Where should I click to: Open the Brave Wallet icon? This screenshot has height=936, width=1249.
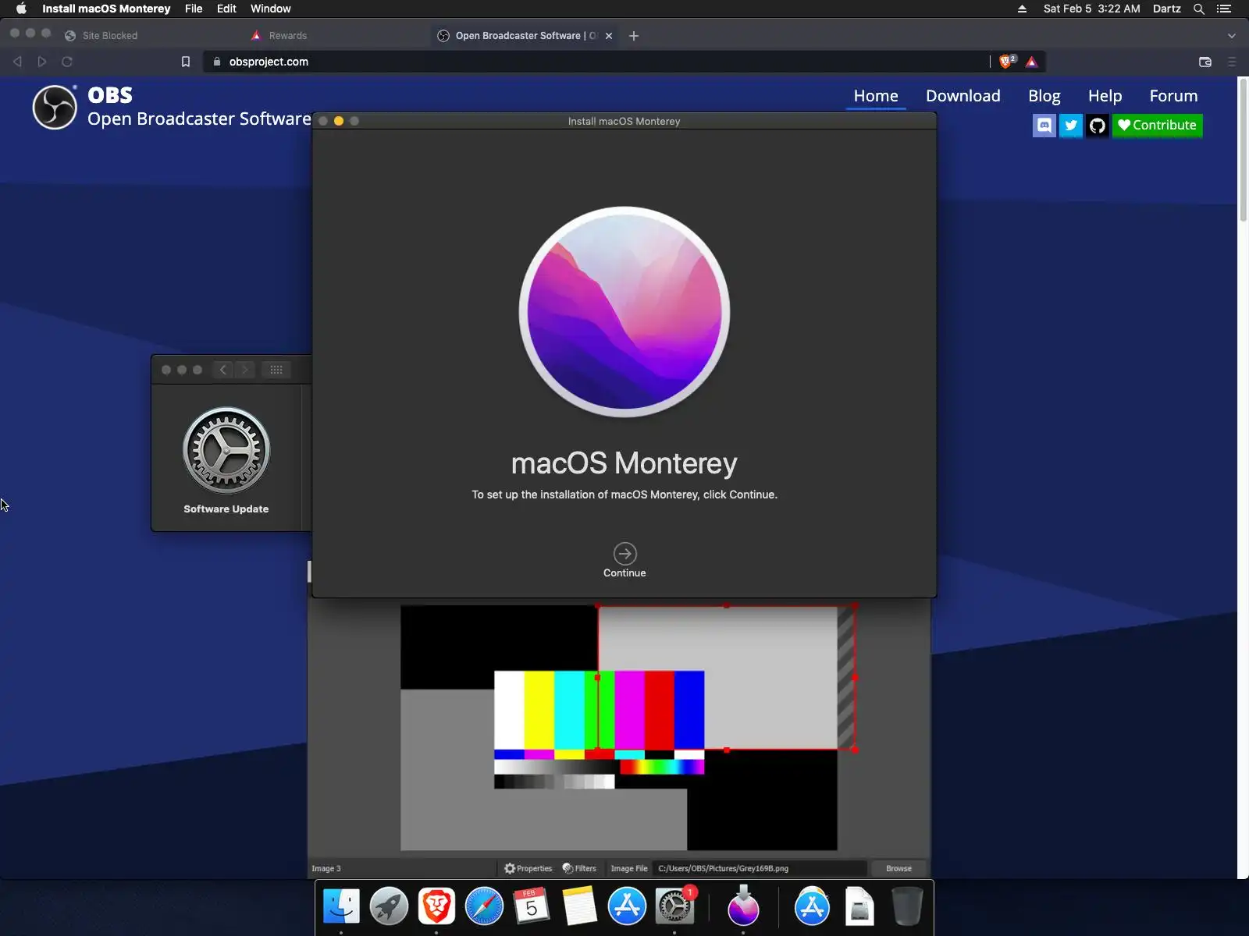[x=1205, y=62]
